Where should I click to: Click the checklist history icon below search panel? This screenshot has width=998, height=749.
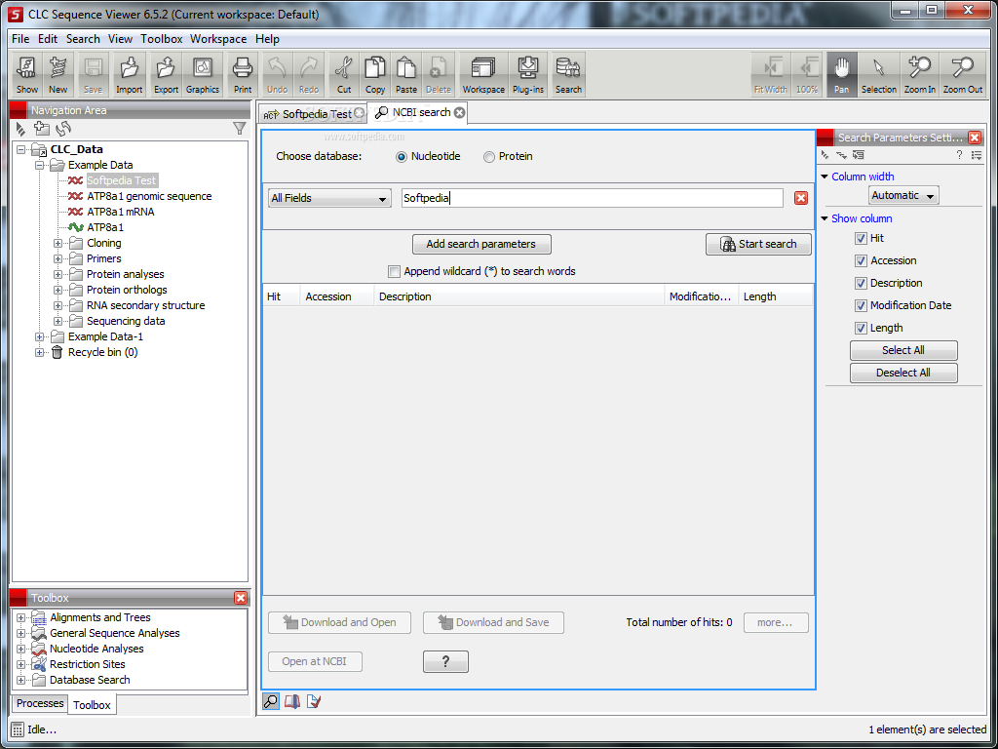[314, 702]
